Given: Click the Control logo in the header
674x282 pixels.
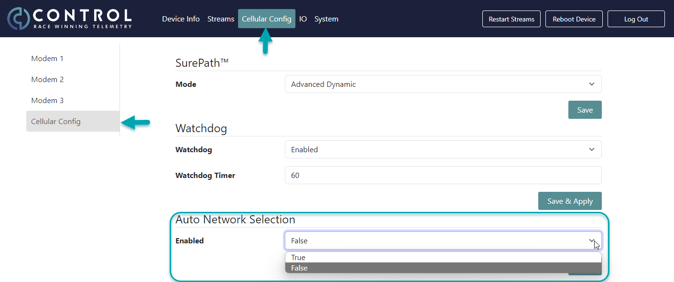Looking at the screenshot, I should (69, 19).
